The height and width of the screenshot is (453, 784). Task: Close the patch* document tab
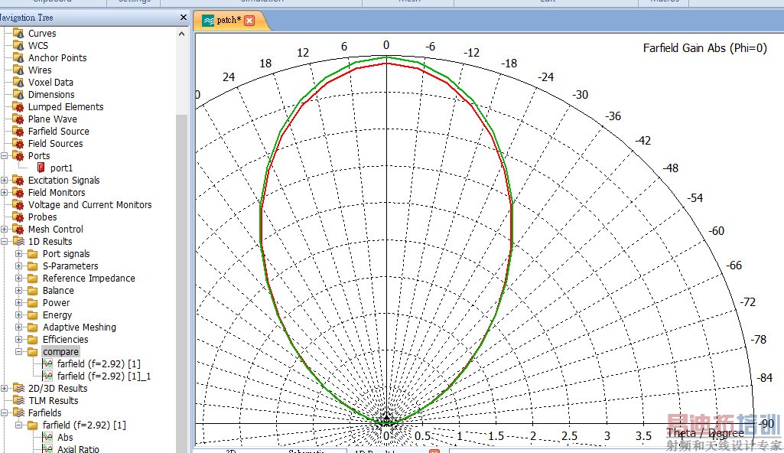(x=249, y=21)
